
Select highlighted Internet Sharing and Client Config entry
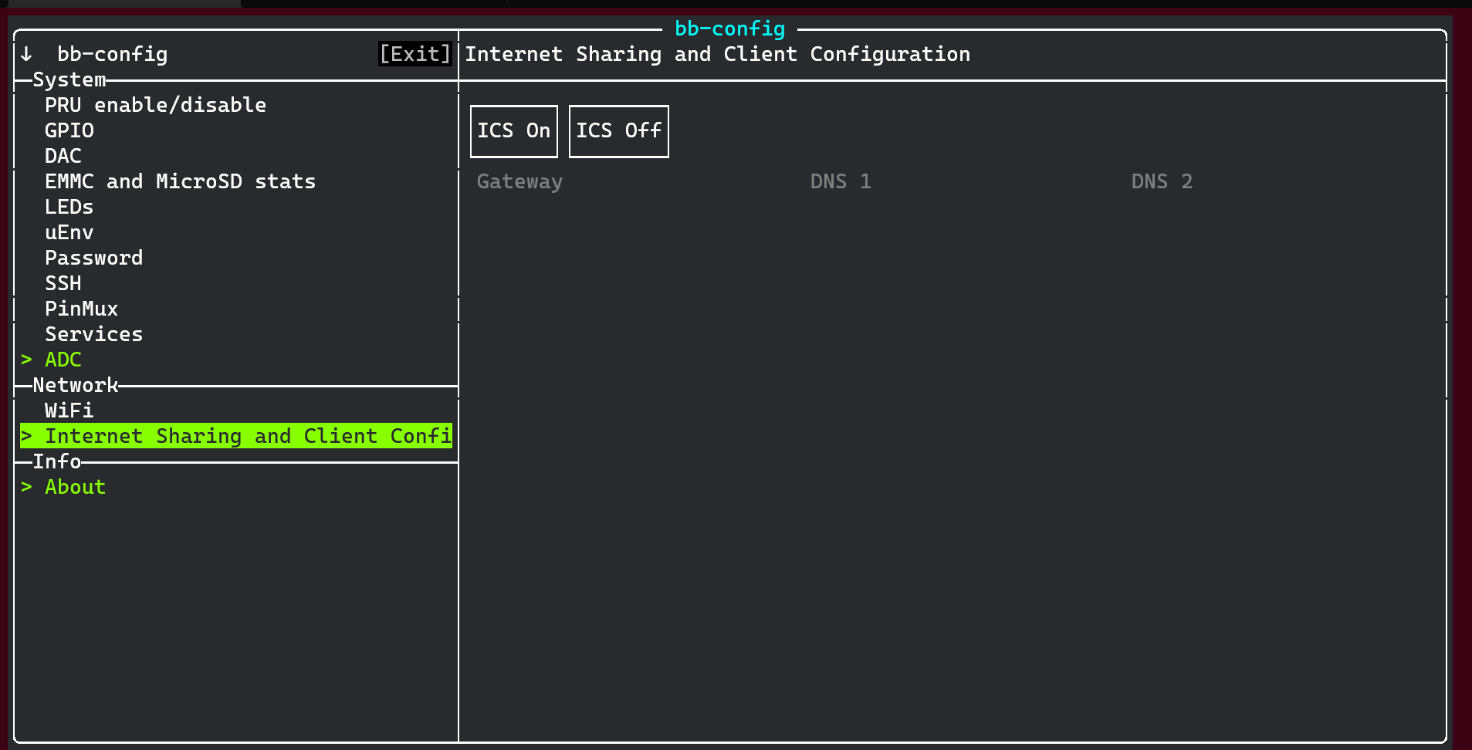[236, 436]
